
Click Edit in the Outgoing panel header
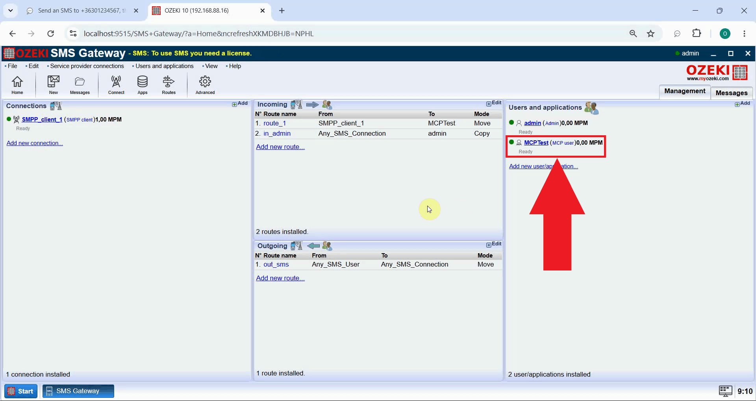point(494,244)
